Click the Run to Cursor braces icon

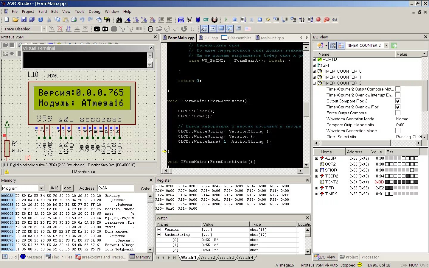point(302,20)
